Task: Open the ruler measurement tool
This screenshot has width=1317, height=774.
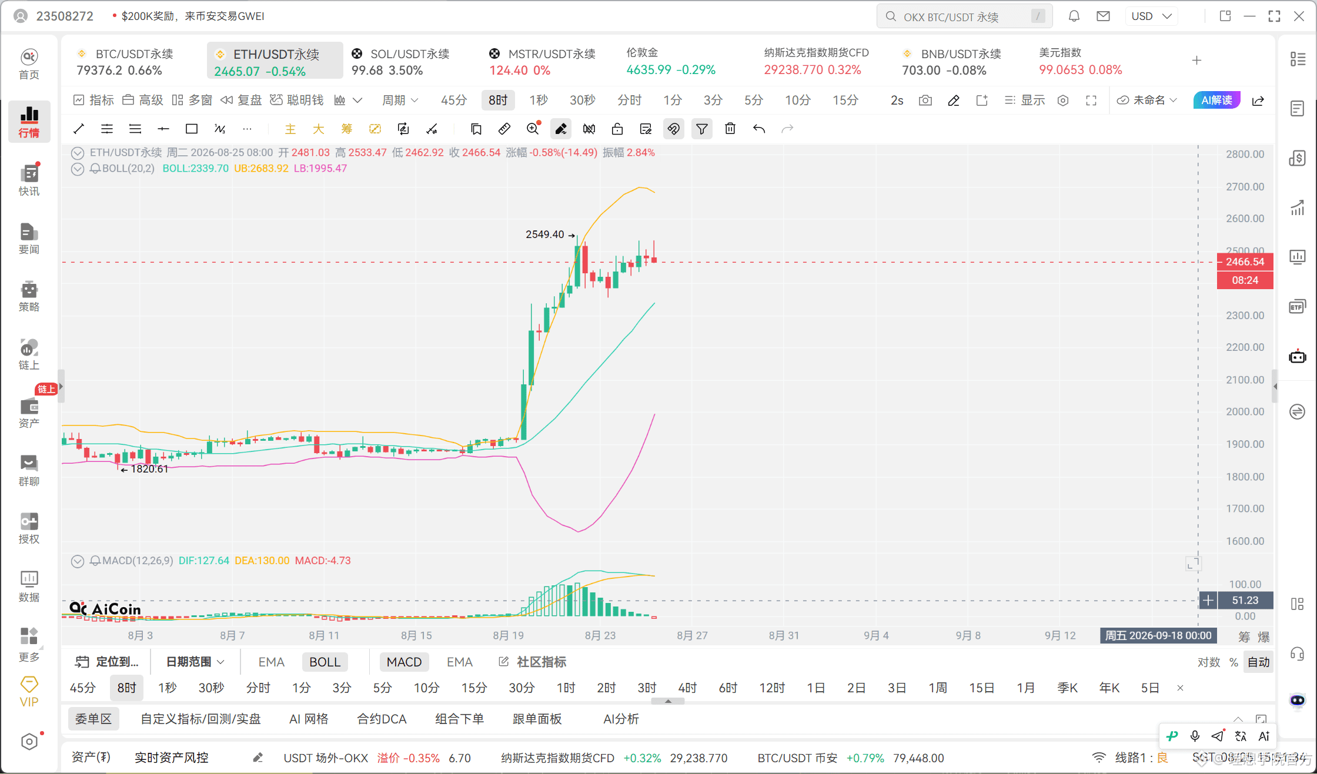Action: 504,129
